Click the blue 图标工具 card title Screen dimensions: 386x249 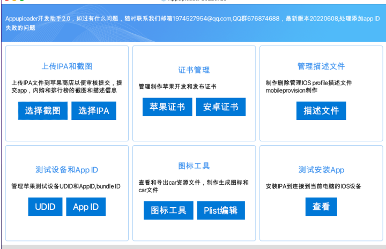pyautogui.click(x=194, y=166)
